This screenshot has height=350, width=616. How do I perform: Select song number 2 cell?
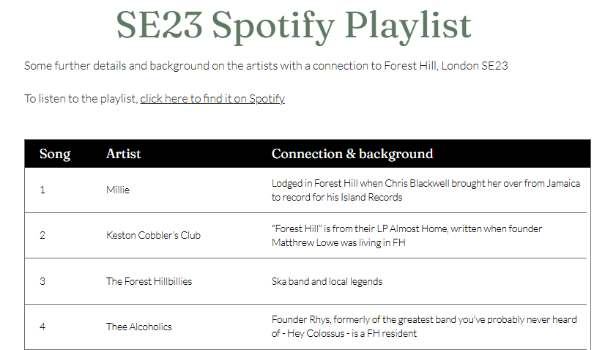(42, 235)
